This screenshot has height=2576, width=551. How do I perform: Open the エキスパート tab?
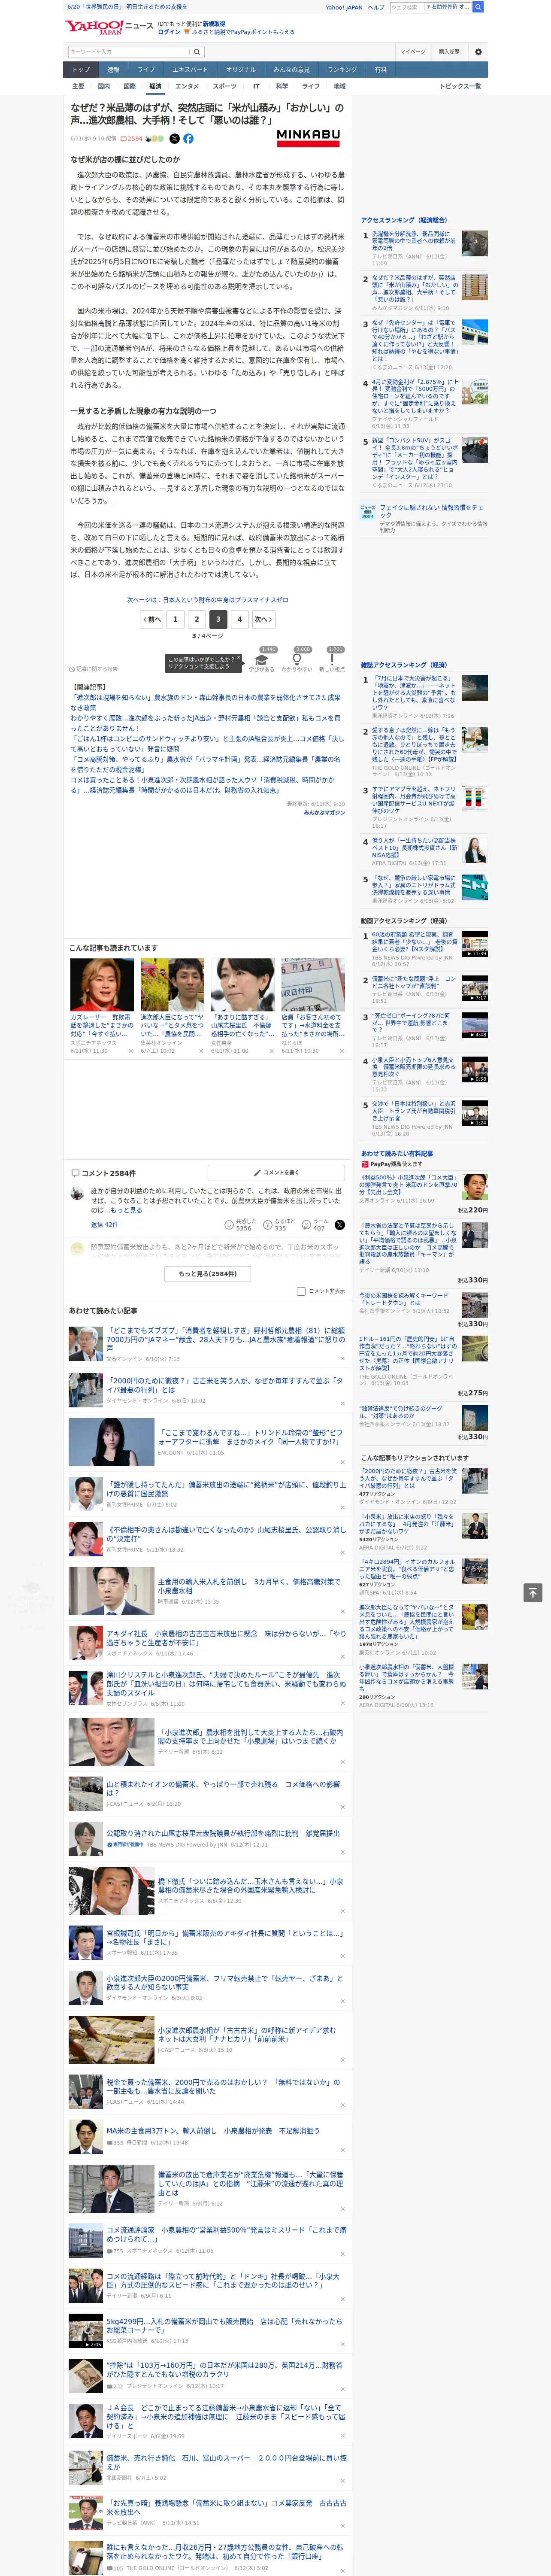pyautogui.click(x=190, y=70)
